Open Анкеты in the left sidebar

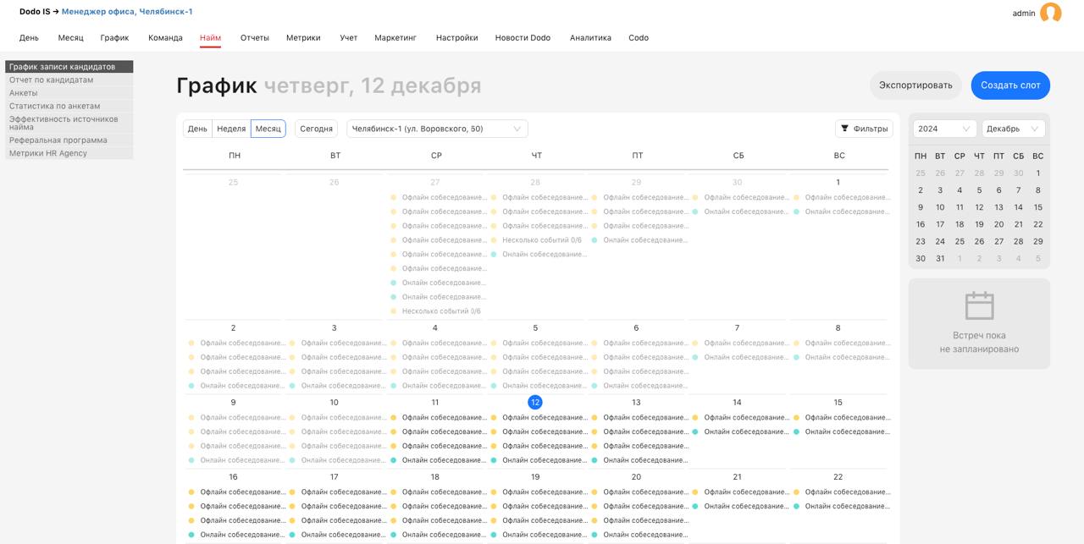pos(24,93)
